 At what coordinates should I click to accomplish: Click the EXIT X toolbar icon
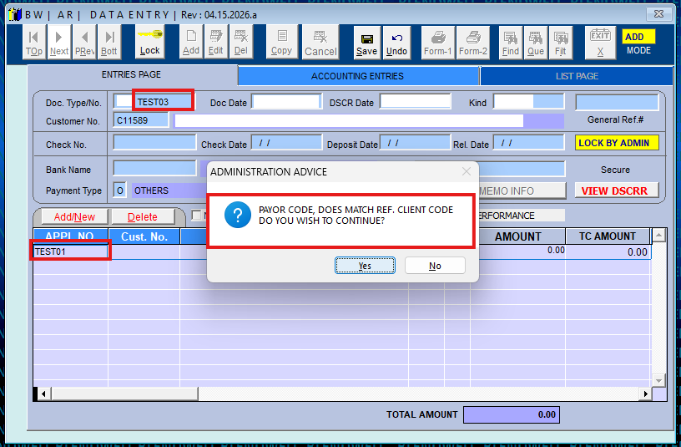click(x=600, y=43)
